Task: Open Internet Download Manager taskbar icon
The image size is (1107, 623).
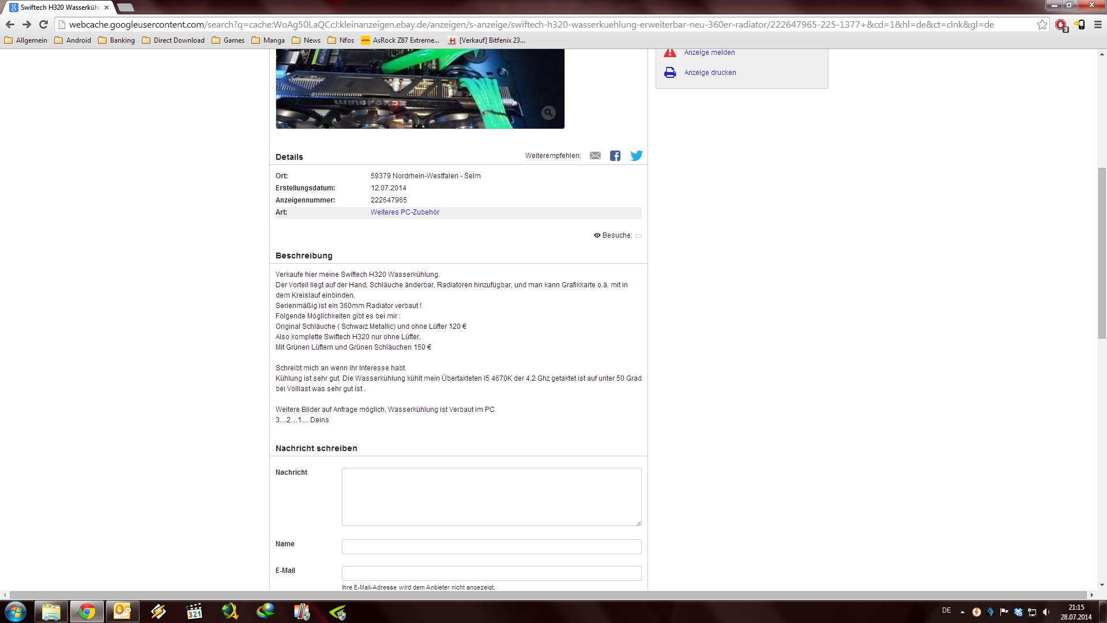Action: coord(266,611)
